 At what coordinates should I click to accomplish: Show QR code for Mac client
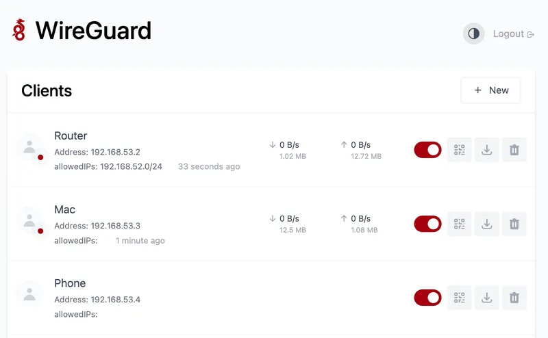(x=460, y=224)
